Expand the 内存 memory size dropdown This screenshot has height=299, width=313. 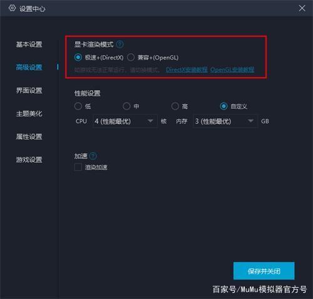click(x=225, y=121)
